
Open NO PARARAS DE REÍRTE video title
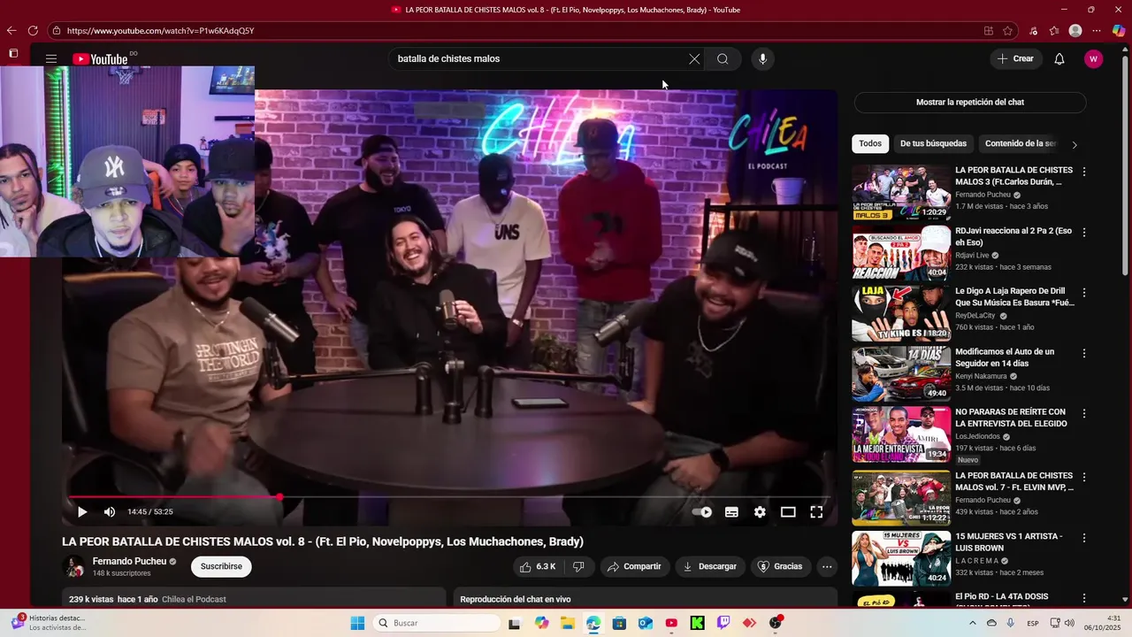coord(1011,418)
